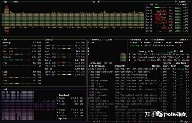
Task: Click the Upload label in net box
Action: pyautogui.click(x=63, y=119)
